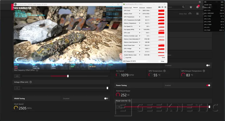Click the MSI Kombustor window K icon

pyautogui.click(x=15, y=4)
